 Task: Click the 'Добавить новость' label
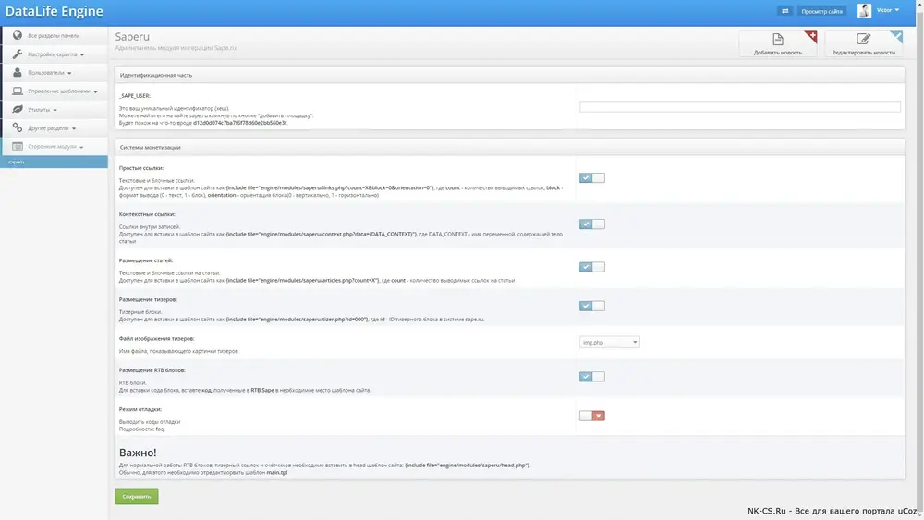click(x=778, y=53)
